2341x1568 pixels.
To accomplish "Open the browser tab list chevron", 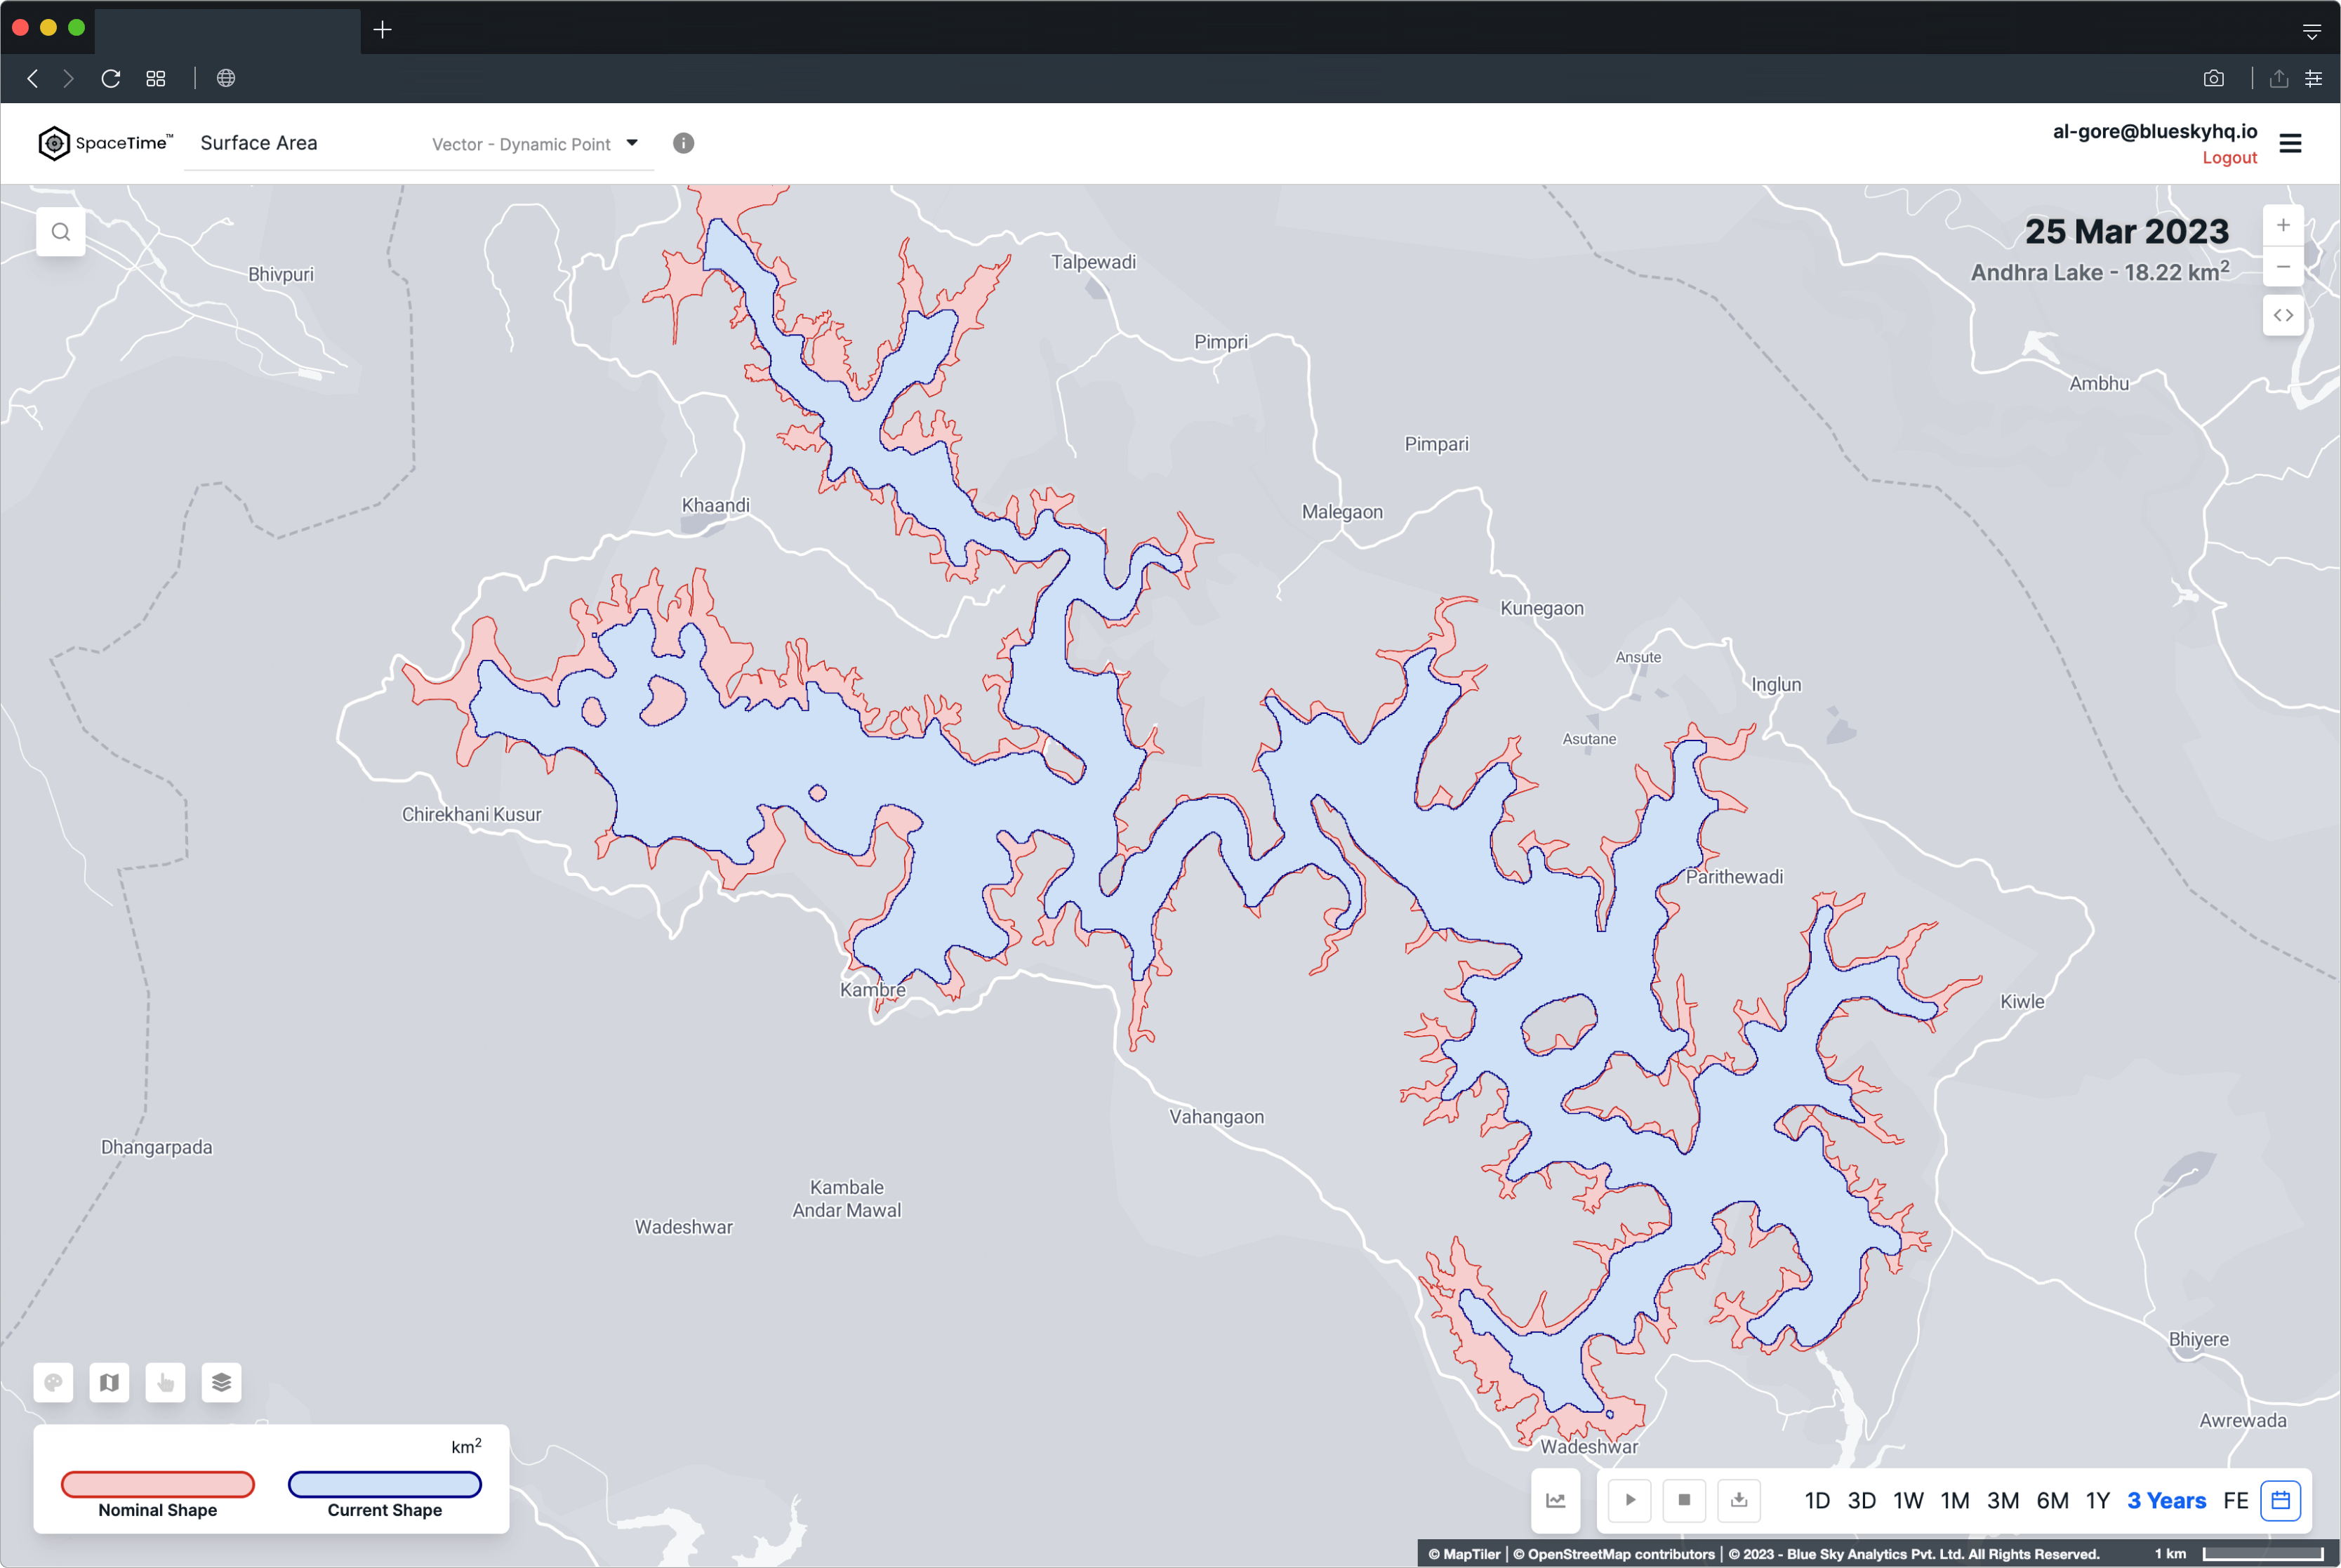I will [x=2311, y=31].
